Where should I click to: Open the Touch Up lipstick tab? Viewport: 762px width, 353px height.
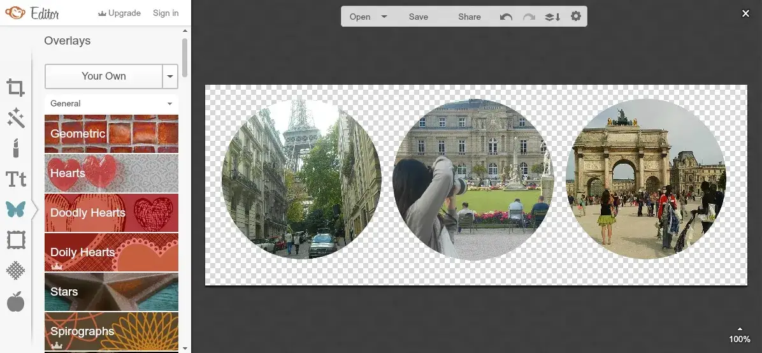pyautogui.click(x=15, y=148)
